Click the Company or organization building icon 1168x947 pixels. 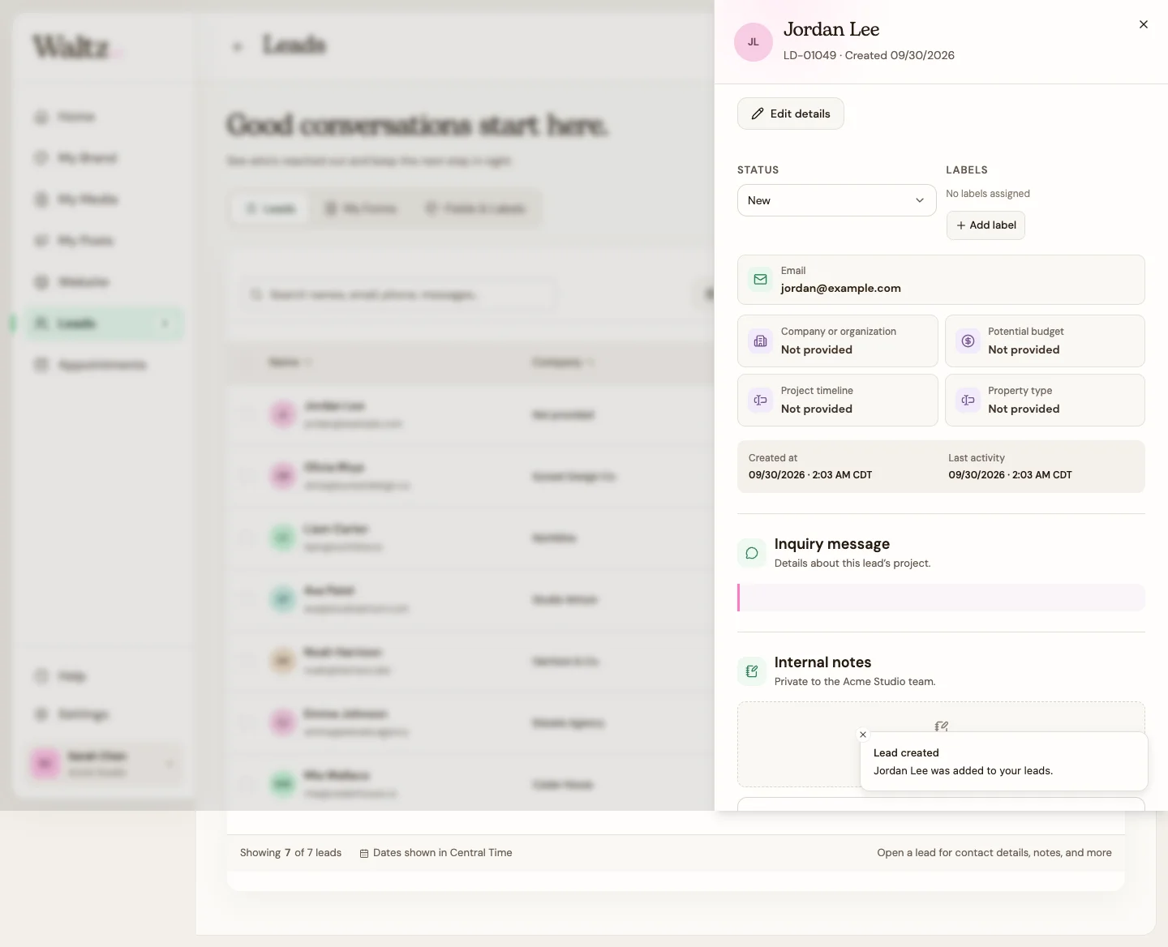[760, 341]
